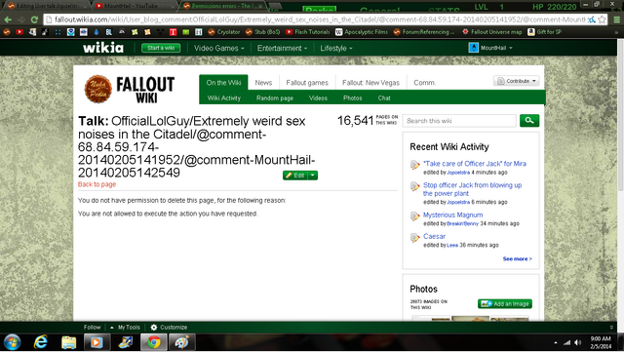Viewport: 624px width, 353px height.
Task: Launch Internet Explorer from the taskbar
Action: (40, 342)
